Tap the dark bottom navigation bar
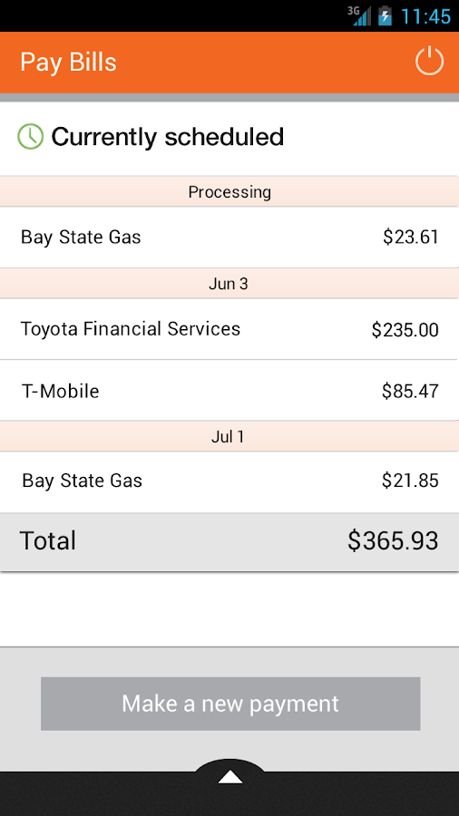This screenshot has width=459, height=816. pyautogui.click(x=229, y=794)
